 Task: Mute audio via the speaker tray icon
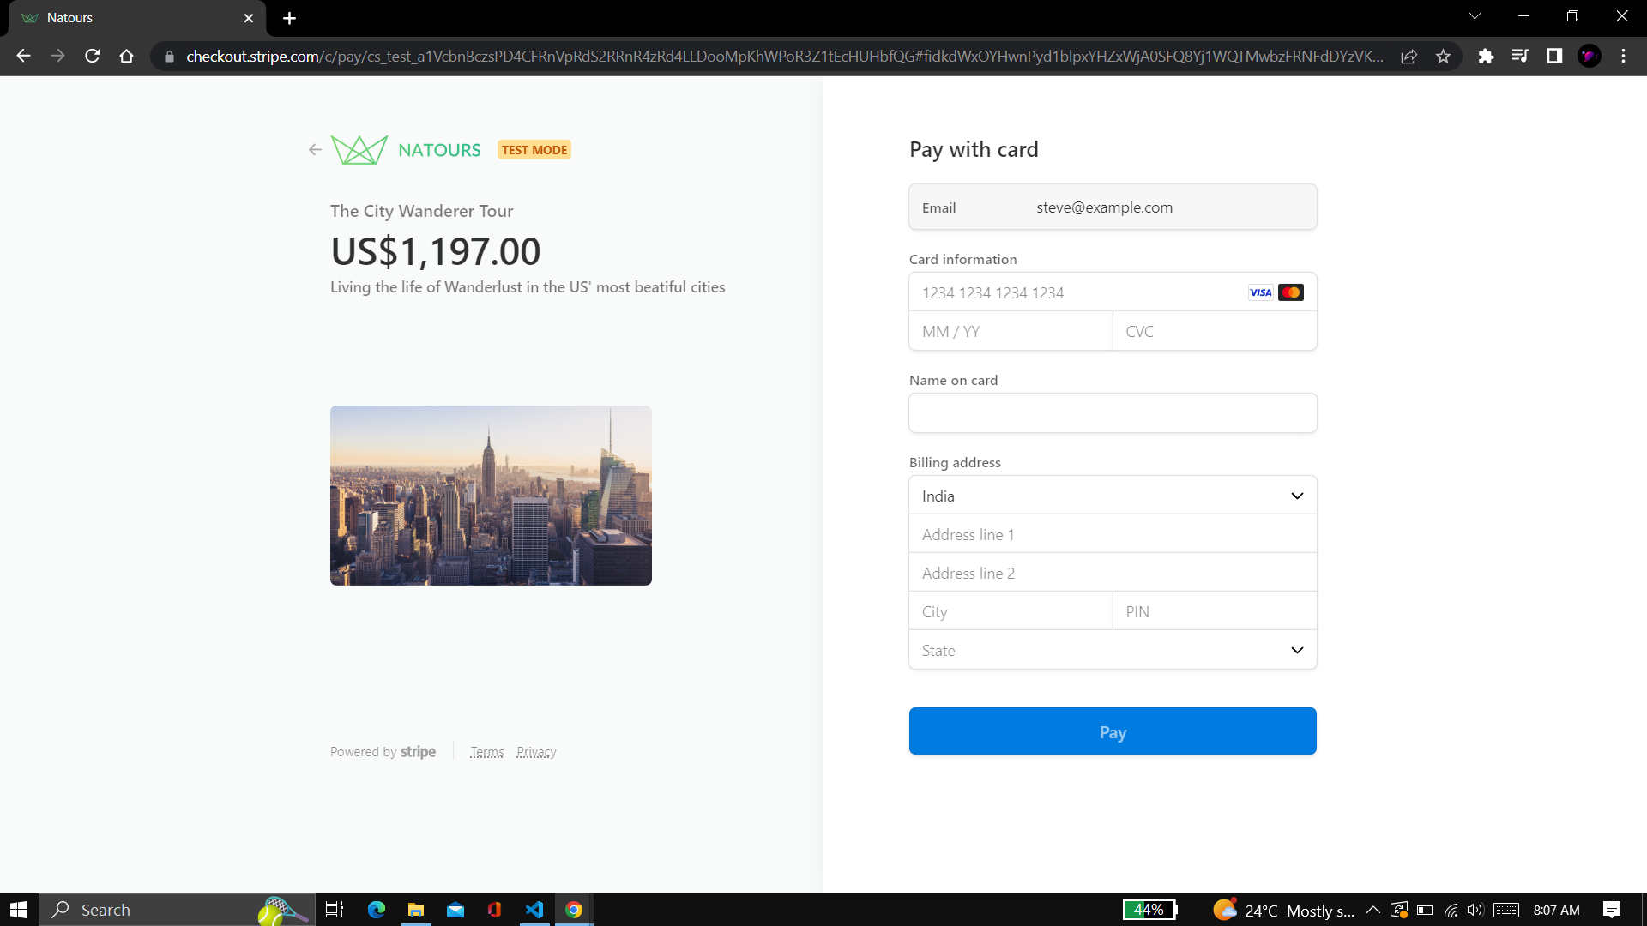(1477, 910)
